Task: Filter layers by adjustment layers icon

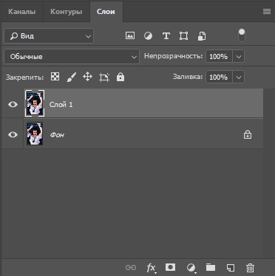Action: click(x=148, y=36)
